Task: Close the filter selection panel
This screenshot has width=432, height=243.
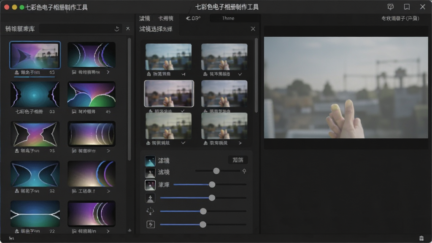Action: (x=253, y=29)
